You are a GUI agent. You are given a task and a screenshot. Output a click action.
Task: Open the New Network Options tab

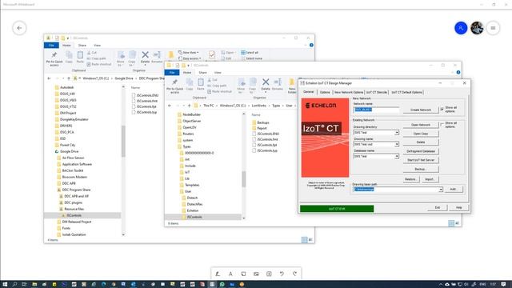pyautogui.click(x=349, y=93)
